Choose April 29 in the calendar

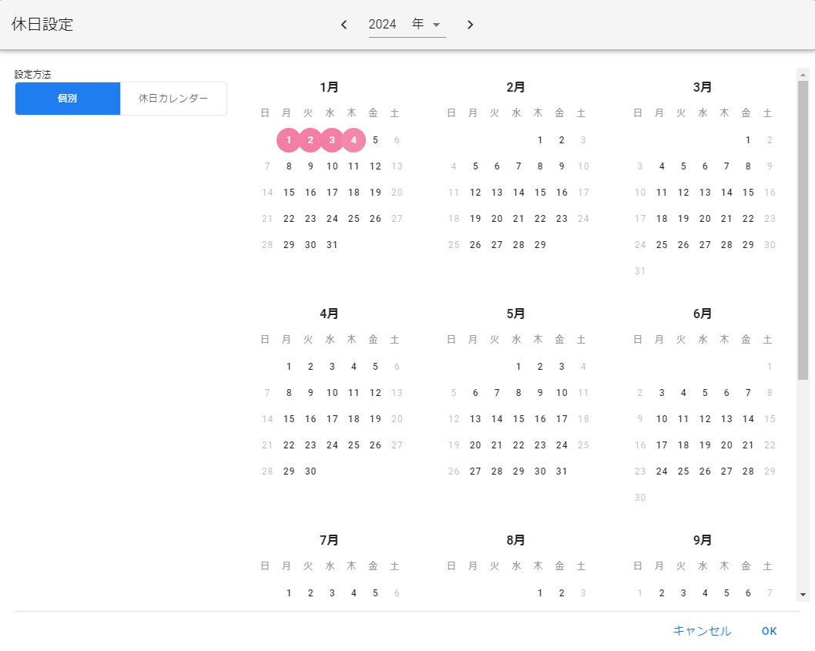(289, 471)
